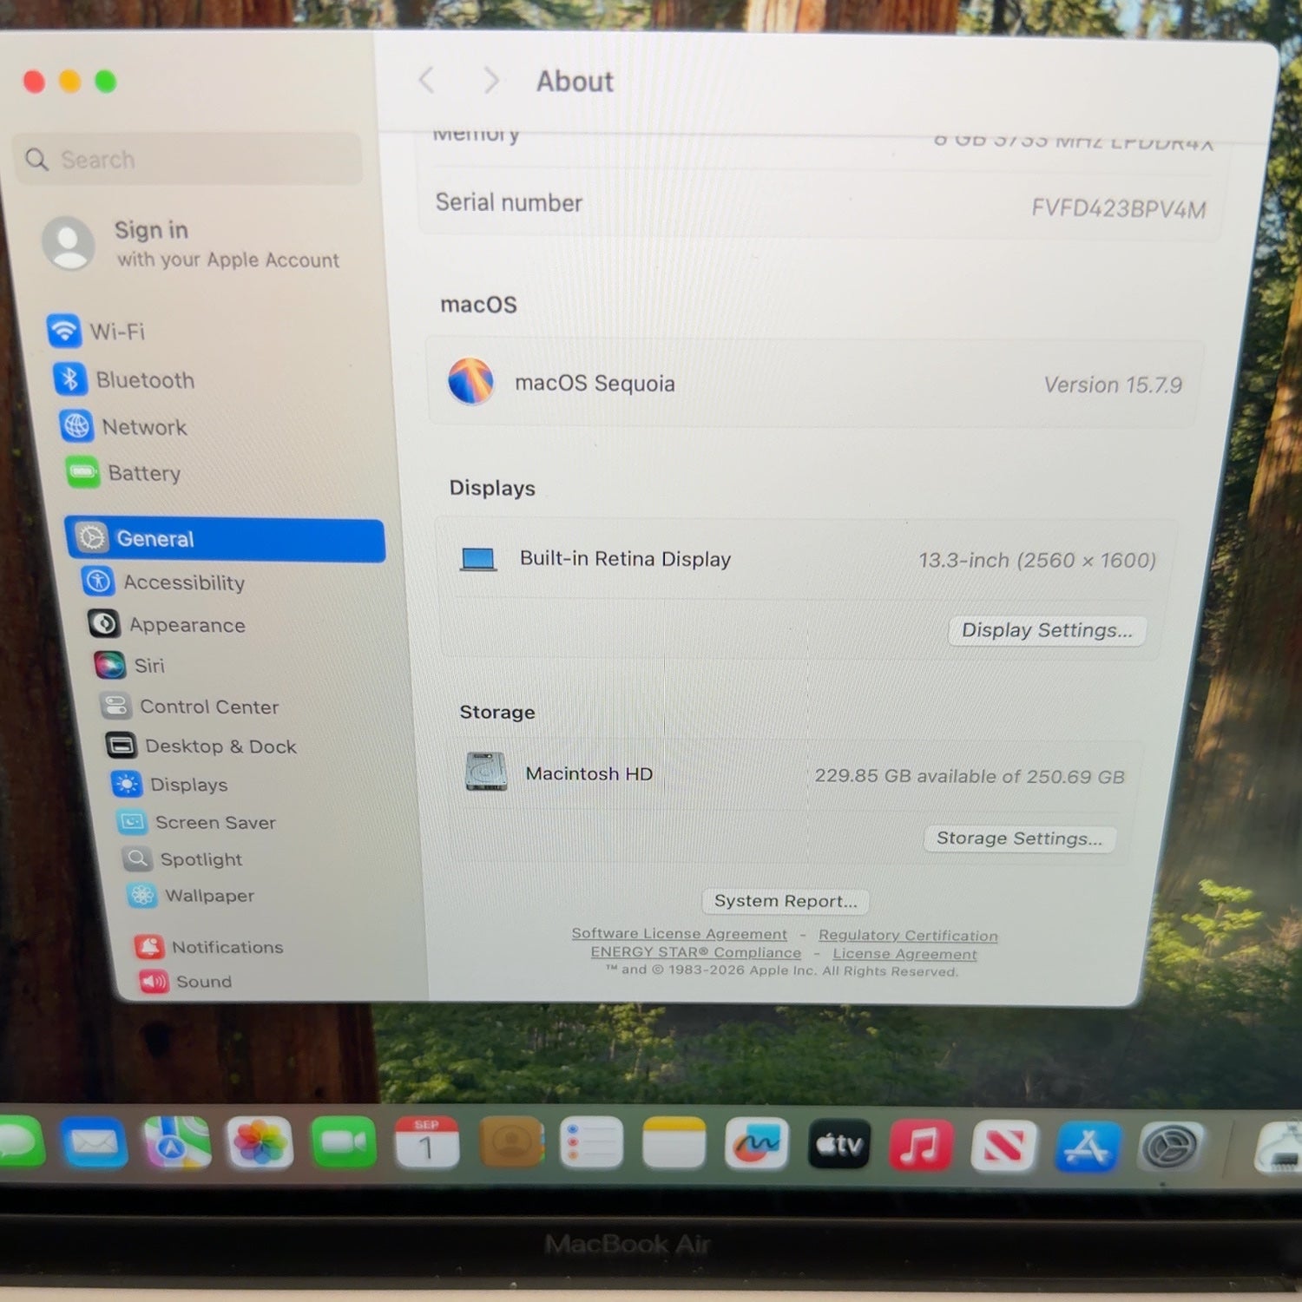
Task: Open Storage Settings...
Action: pyautogui.click(x=1019, y=838)
